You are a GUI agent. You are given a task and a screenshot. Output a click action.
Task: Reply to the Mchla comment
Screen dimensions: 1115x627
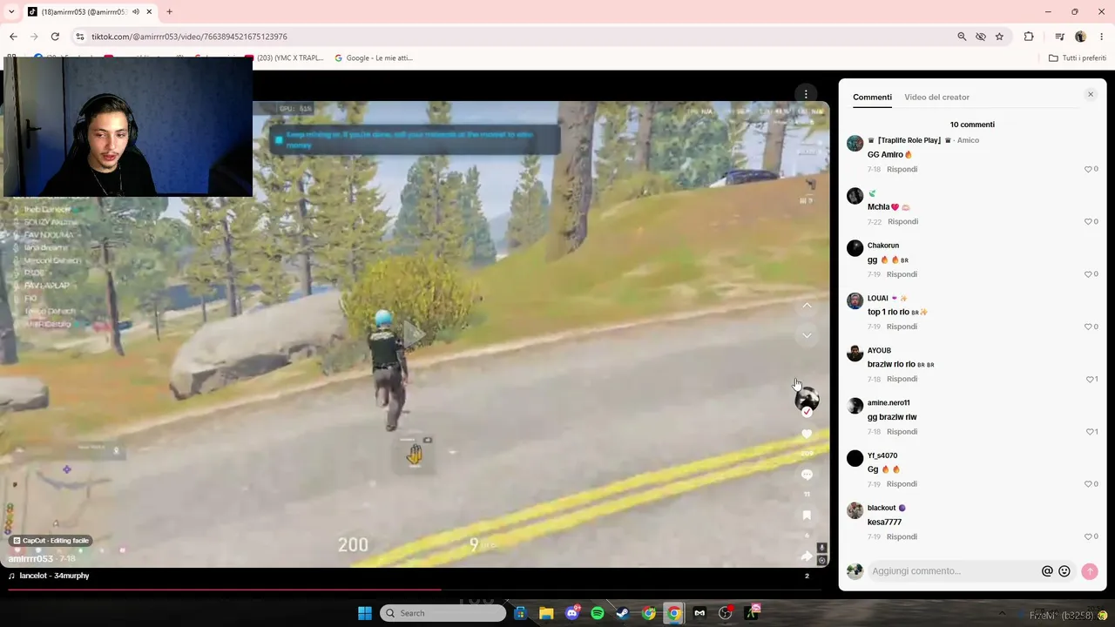902,221
